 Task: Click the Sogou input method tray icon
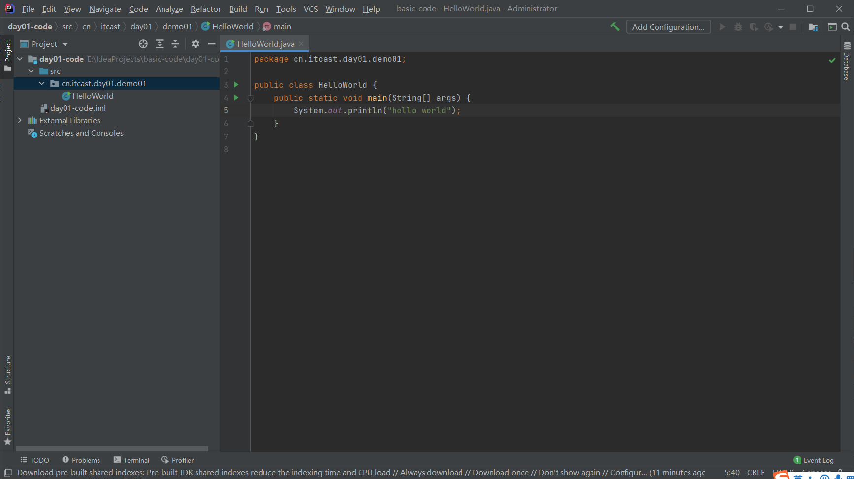tap(781, 475)
